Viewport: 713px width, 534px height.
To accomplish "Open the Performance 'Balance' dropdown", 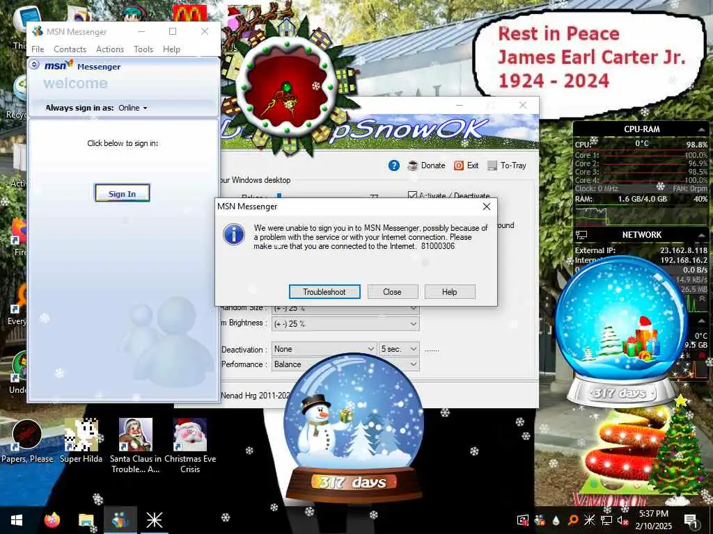I will click(x=345, y=364).
